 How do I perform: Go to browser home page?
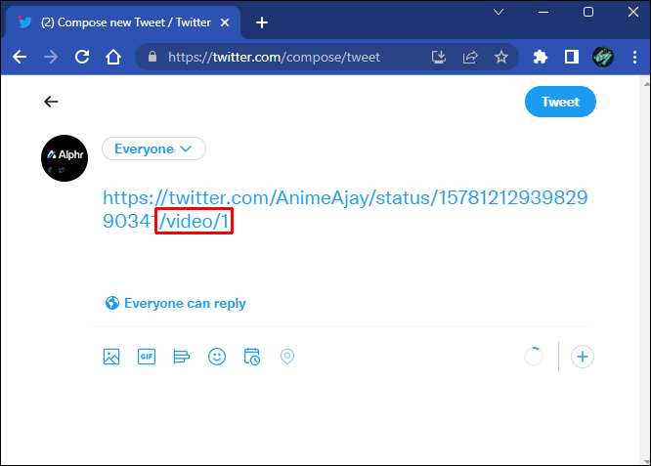113,57
